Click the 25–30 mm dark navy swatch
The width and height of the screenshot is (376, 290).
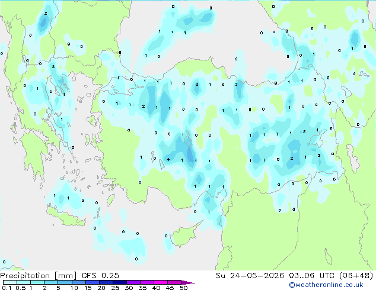119,282
